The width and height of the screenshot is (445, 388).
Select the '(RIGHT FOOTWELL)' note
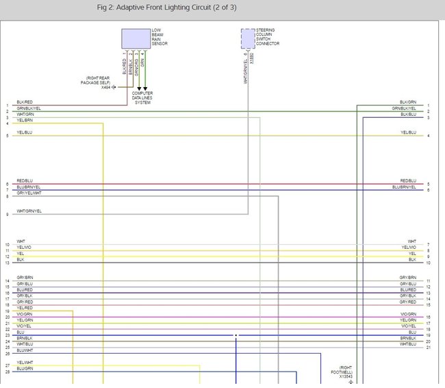(342, 369)
